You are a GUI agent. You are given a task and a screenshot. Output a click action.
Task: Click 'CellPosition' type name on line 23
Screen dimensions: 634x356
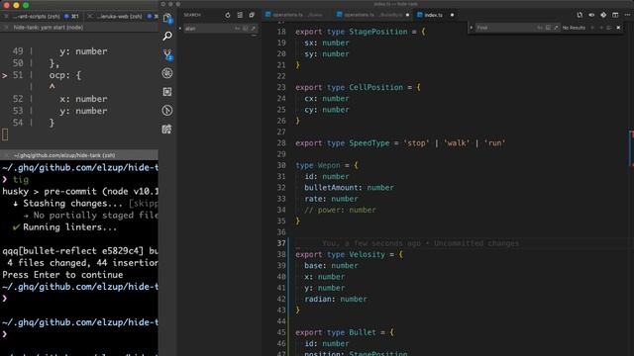pos(376,87)
